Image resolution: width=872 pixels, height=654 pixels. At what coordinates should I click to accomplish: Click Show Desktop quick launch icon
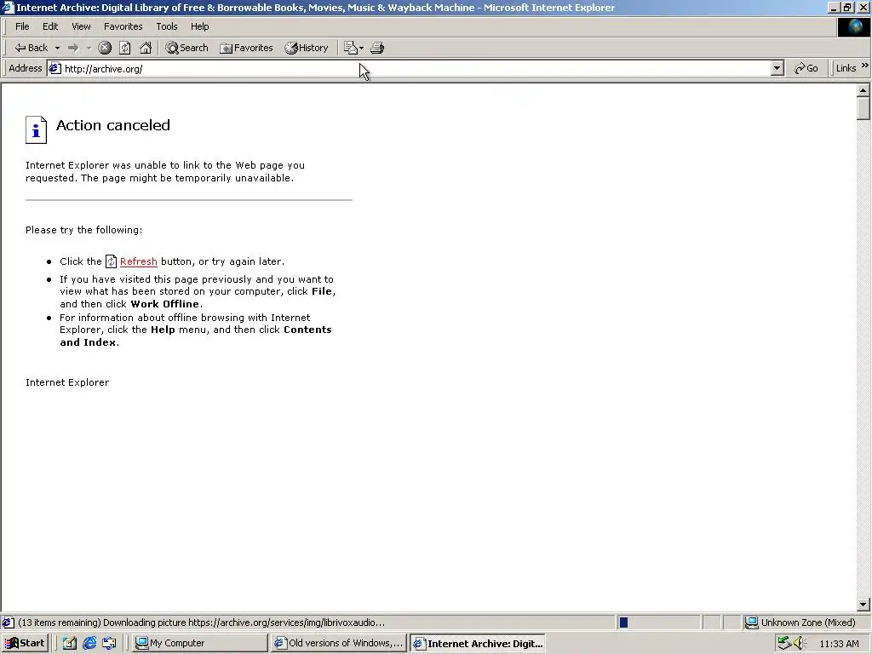pyautogui.click(x=70, y=643)
